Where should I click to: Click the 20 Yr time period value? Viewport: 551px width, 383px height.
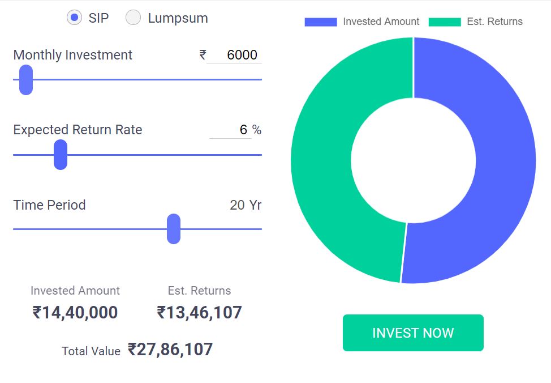[x=246, y=205]
